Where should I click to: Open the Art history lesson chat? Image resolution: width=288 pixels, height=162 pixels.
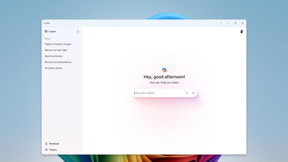click(x=53, y=68)
